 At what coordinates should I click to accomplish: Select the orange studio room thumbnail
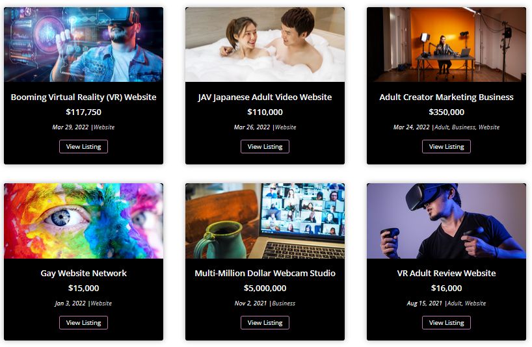point(446,44)
